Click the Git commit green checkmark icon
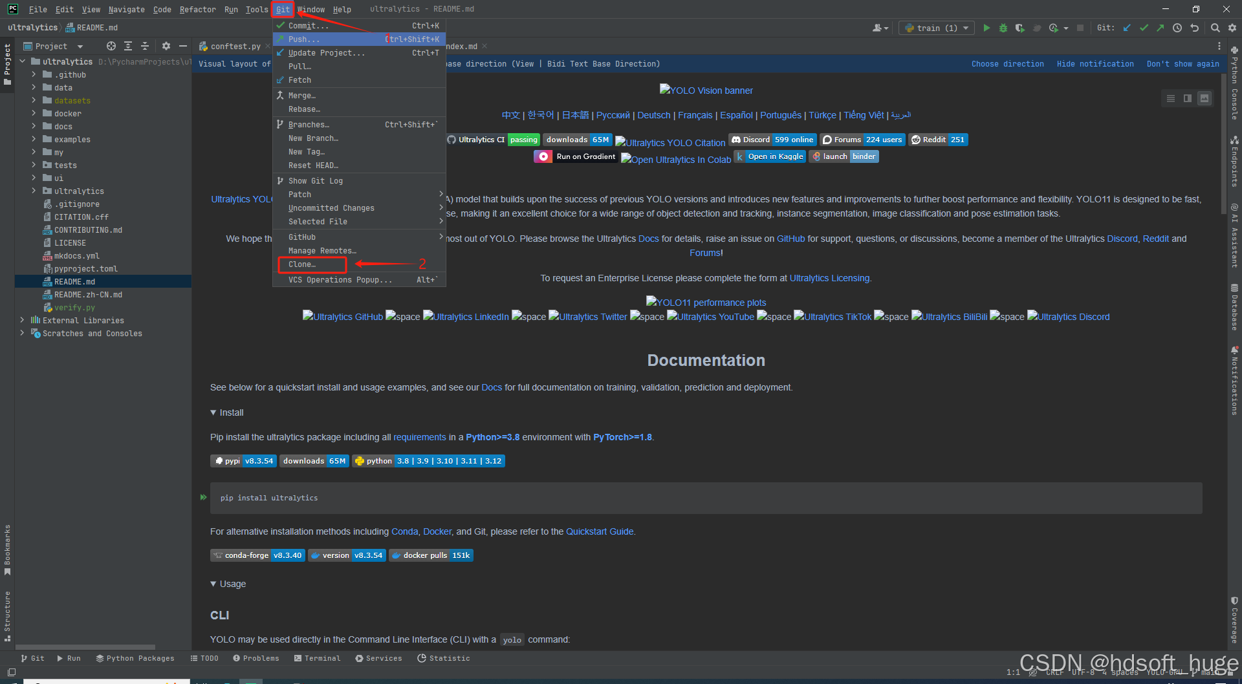Image resolution: width=1242 pixels, height=684 pixels. [x=1144, y=28]
